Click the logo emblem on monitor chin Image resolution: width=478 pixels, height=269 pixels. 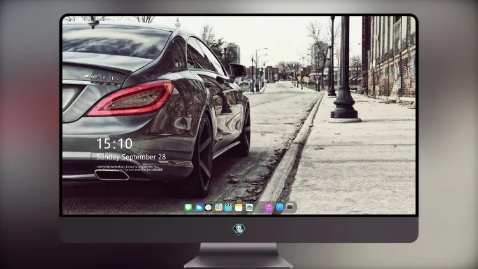pos(239,229)
